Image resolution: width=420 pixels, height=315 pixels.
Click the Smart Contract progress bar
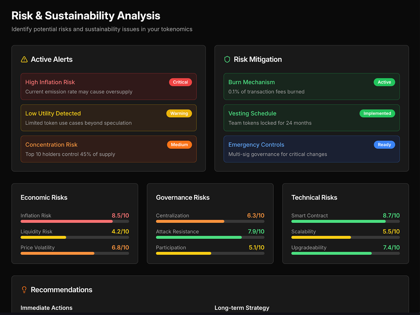click(x=345, y=221)
